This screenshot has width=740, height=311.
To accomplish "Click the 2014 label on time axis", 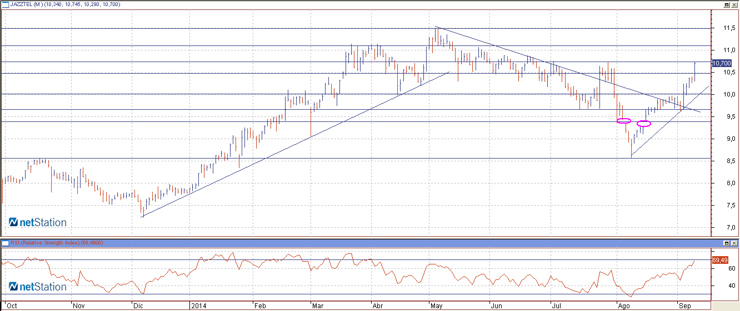I will tap(198, 305).
